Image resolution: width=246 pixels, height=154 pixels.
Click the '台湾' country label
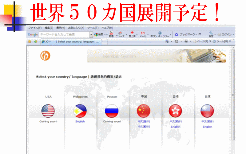point(207,96)
